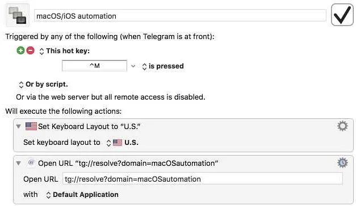
Task: Click the ^M hot key field
Action: tap(94, 66)
